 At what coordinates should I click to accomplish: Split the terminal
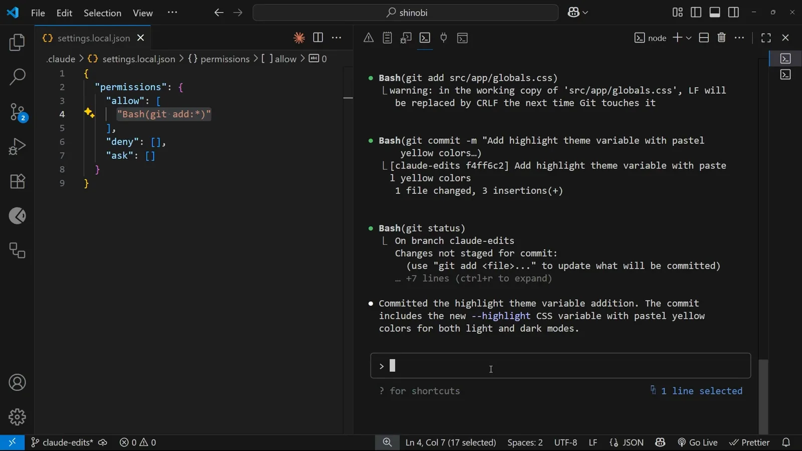click(704, 38)
